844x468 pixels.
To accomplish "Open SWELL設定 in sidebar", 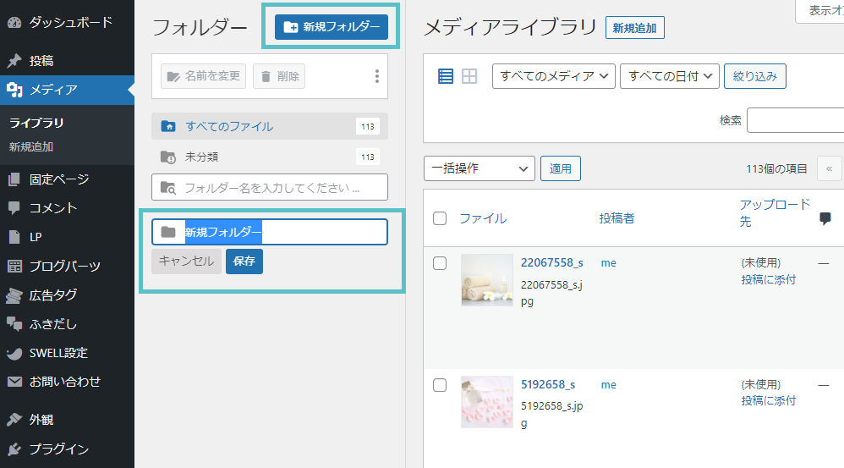I will click(58, 353).
